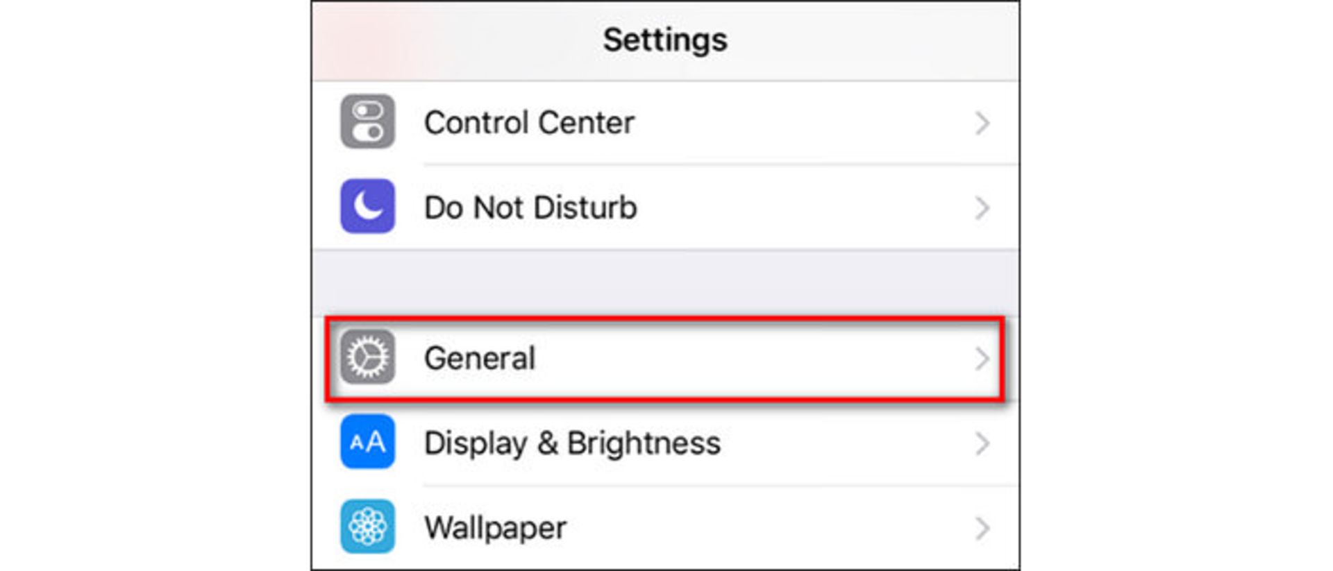Viewport: 1333px width, 571px height.
Task: Expand Control Center via its chevron arrow
Action: click(x=982, y=123)
